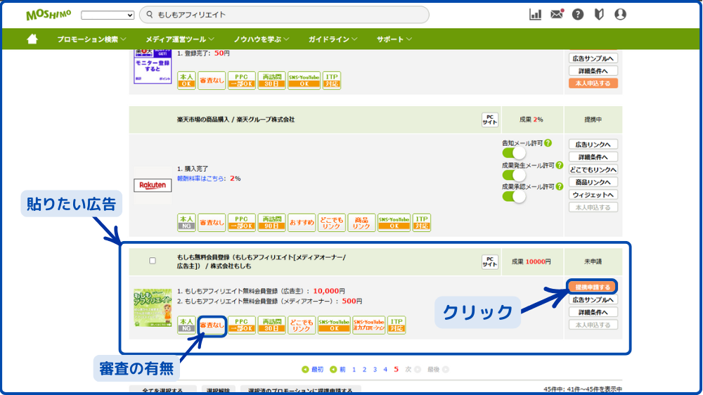703x395 pixels.
Task: Open the user account profile icon
Action: (620, 15)
